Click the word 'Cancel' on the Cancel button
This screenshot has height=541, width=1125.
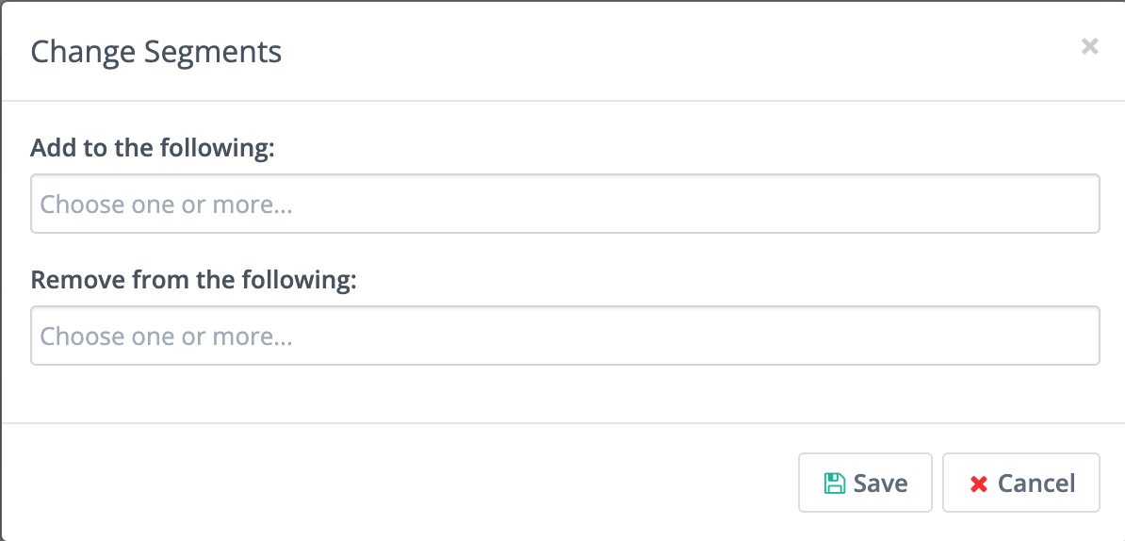click(x=1035, y=484)
